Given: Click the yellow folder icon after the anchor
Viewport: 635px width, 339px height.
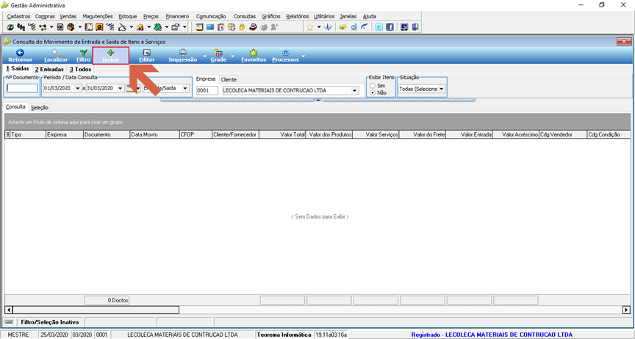Looking at the screenshot, I should click(x=342, y=27).
